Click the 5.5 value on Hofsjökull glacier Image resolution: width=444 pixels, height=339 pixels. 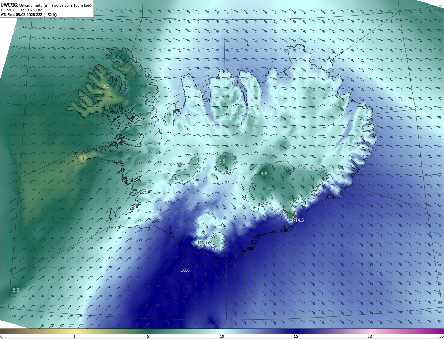[222, 161]
